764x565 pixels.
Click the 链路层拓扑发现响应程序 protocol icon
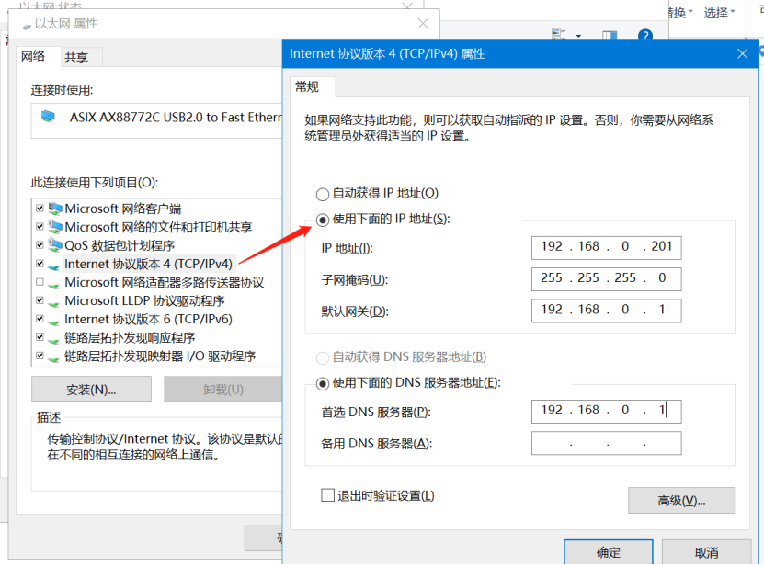point(55,337)
